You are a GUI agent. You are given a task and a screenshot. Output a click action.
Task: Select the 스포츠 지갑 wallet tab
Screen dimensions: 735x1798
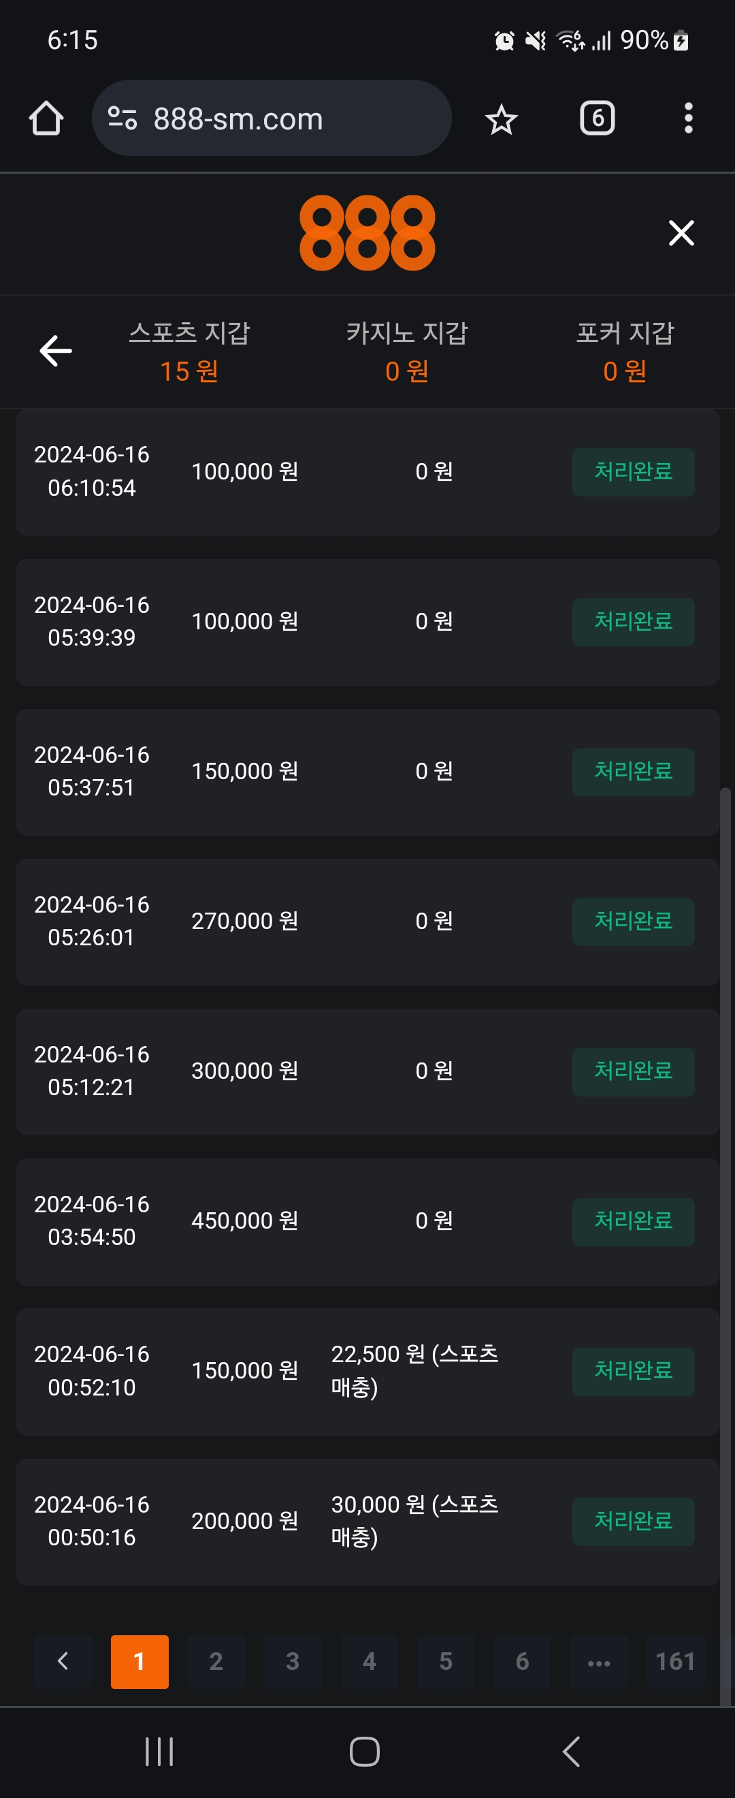189,351
